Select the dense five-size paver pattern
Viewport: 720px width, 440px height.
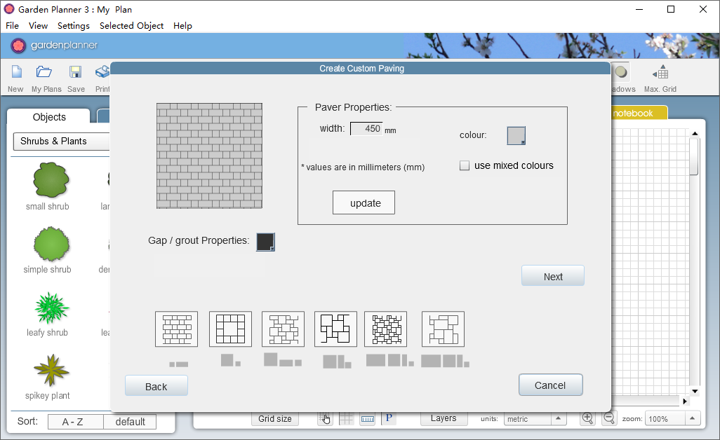(x=386, y=329)
